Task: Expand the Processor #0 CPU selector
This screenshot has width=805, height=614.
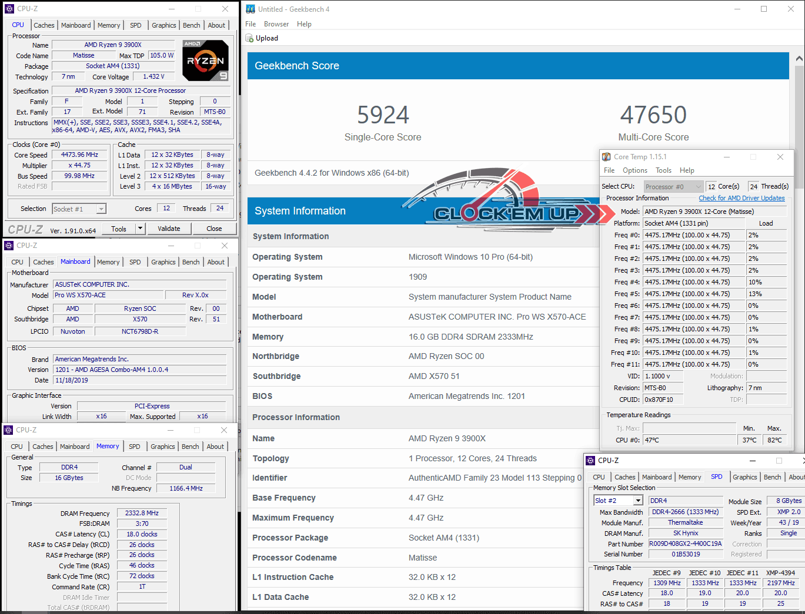Action: (x=698, y=187)
